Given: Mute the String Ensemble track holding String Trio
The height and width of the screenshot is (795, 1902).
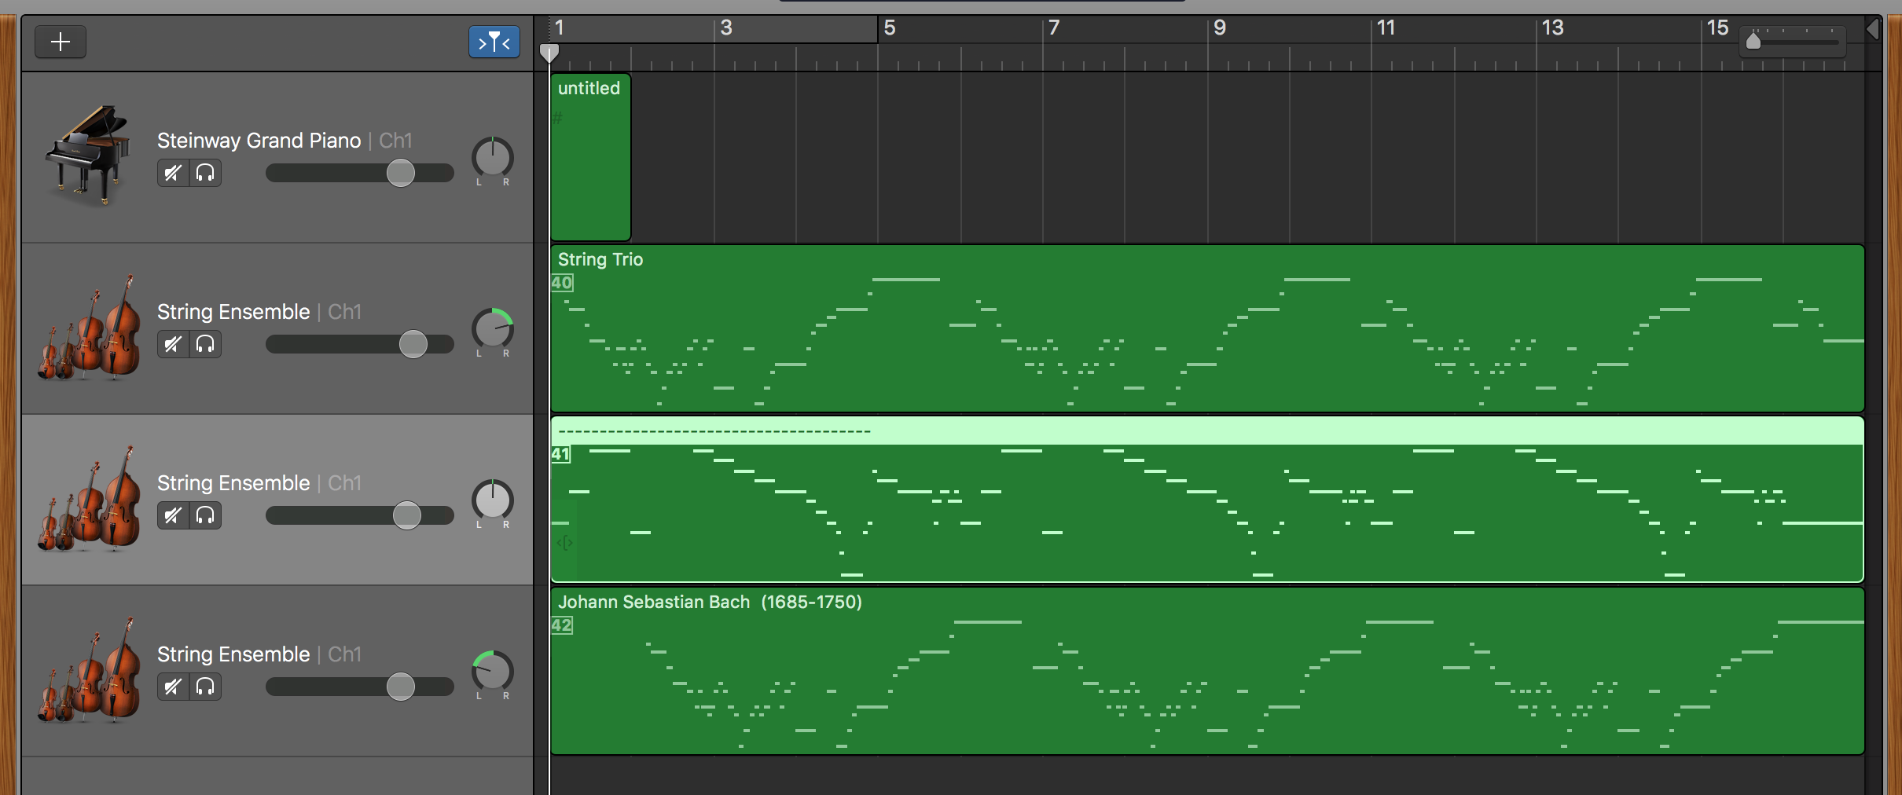Looking at the screenshot, I should coord(173,344).
